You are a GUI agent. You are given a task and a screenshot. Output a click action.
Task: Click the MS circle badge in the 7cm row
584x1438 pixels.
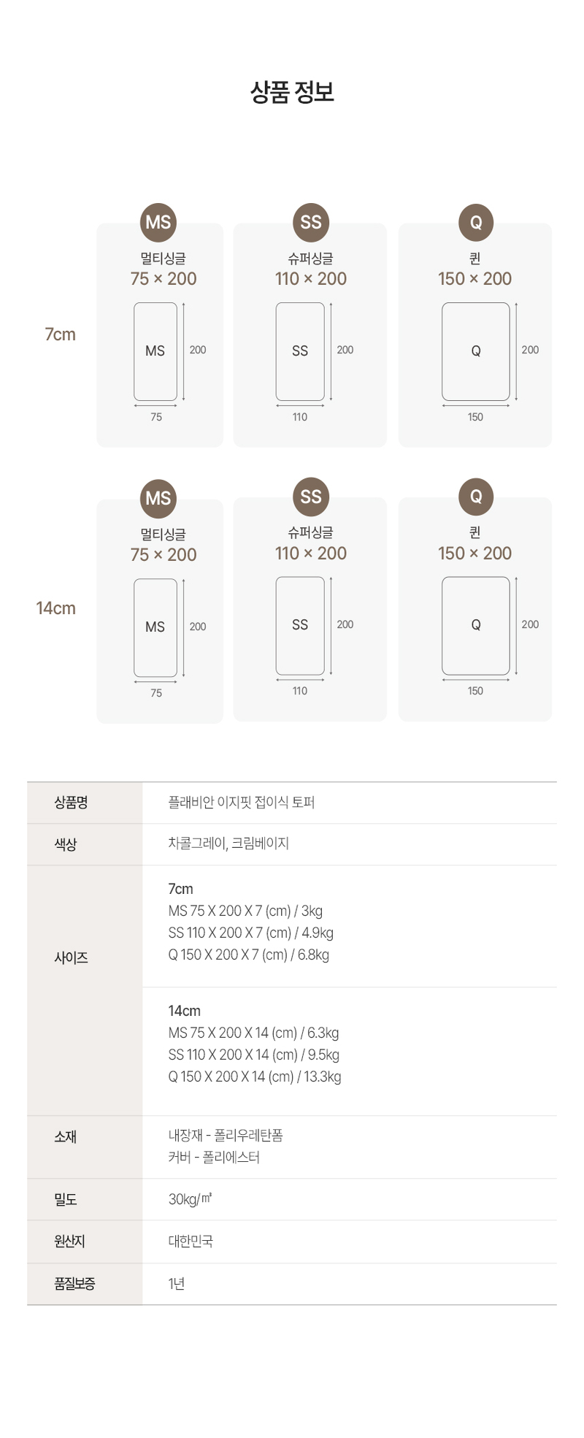click(158, 222)
